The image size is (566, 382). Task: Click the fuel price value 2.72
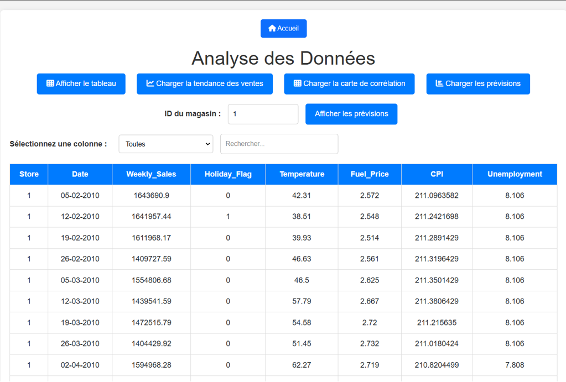[x=370, y=322]
